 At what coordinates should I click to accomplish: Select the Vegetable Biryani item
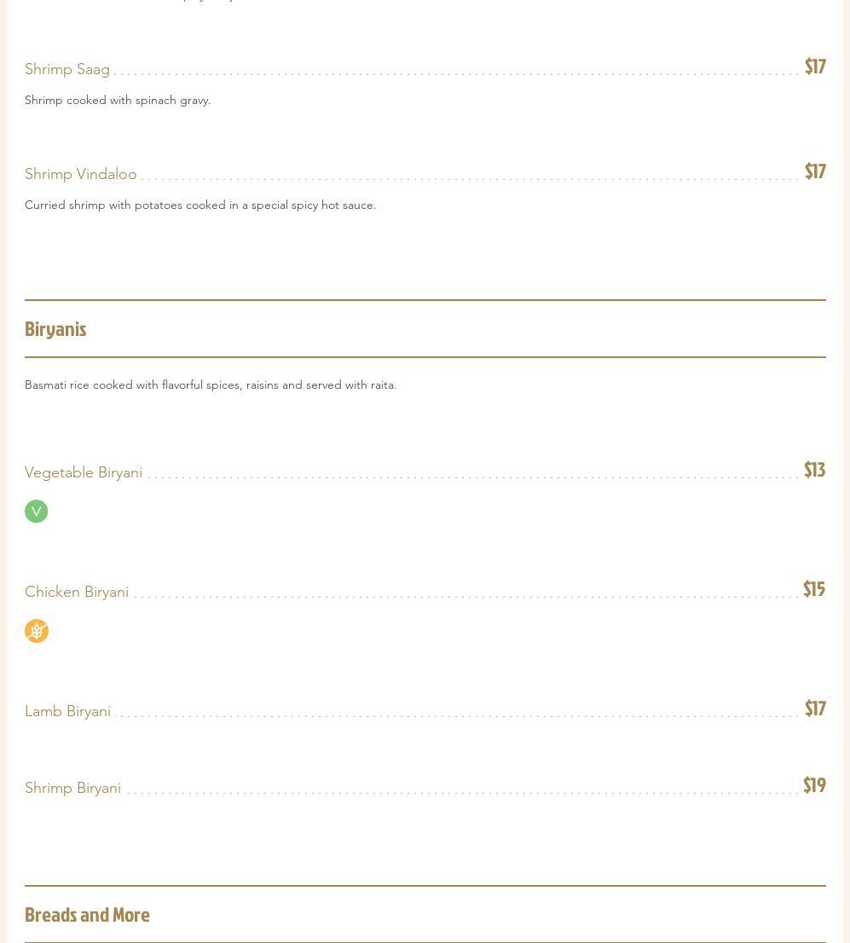point(84,472)
